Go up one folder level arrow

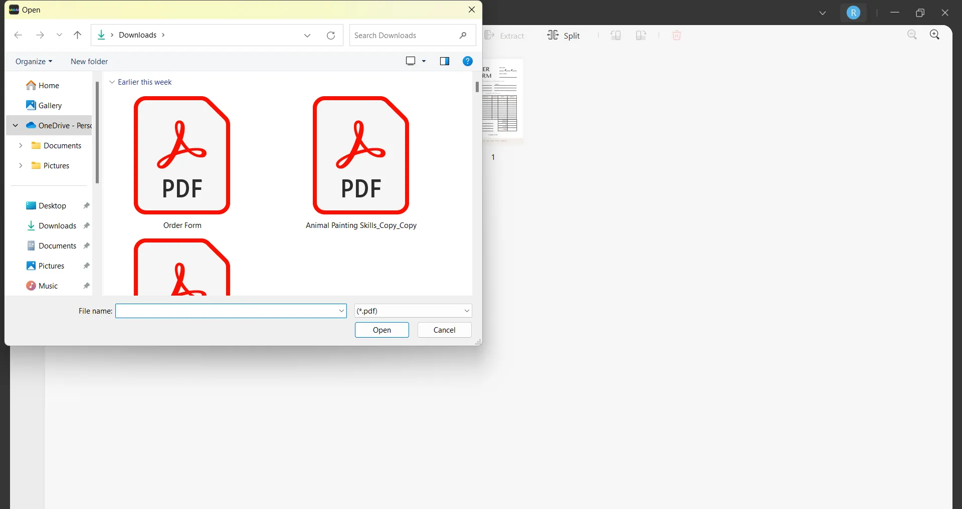pos(77,35)
